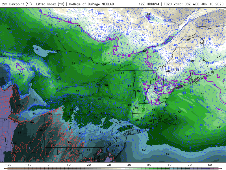Click the dewpoint value 43 on the Maine coast

(x=208, y=73)
